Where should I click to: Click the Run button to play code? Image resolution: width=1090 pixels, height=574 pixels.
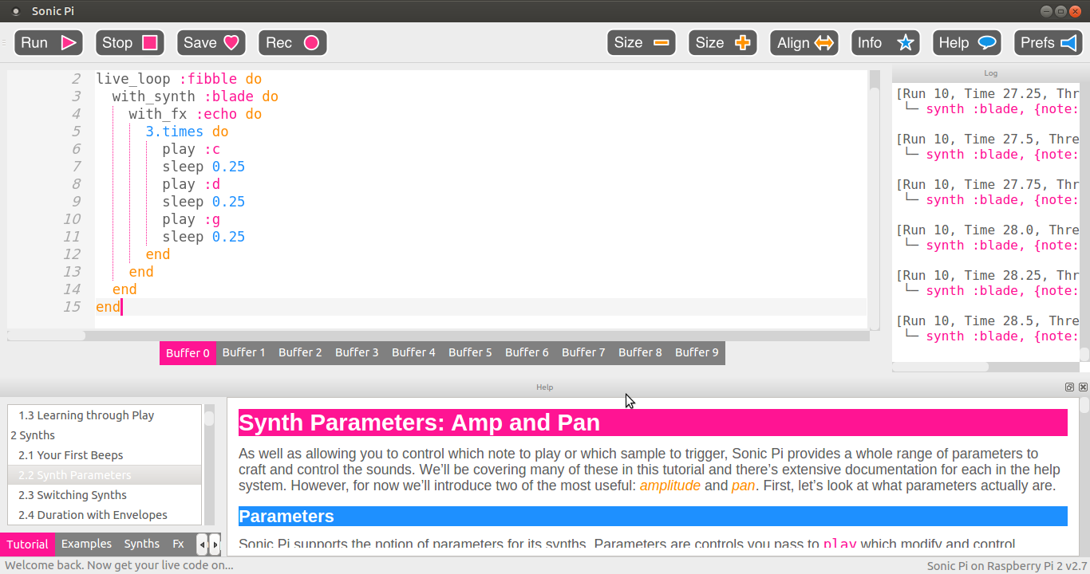click(x=49, y=43)
